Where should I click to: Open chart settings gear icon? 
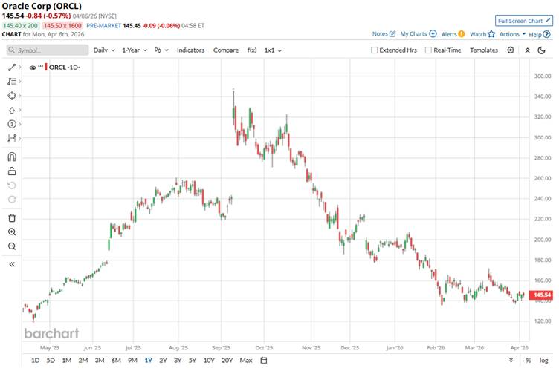point(511,50)
